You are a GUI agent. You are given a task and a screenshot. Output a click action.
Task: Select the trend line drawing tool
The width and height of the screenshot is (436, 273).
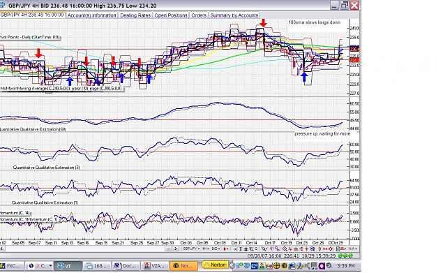click(x=271, y=249)
